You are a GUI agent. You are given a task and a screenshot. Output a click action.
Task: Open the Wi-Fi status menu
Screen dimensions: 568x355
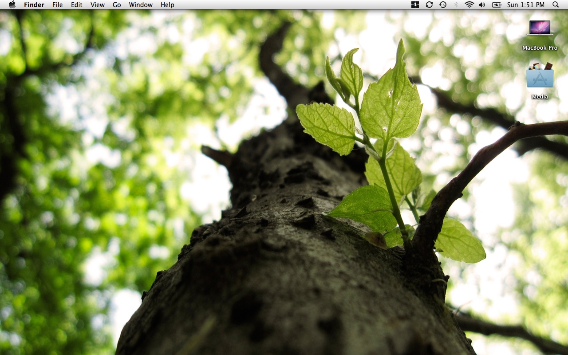(x=469, y=5)
